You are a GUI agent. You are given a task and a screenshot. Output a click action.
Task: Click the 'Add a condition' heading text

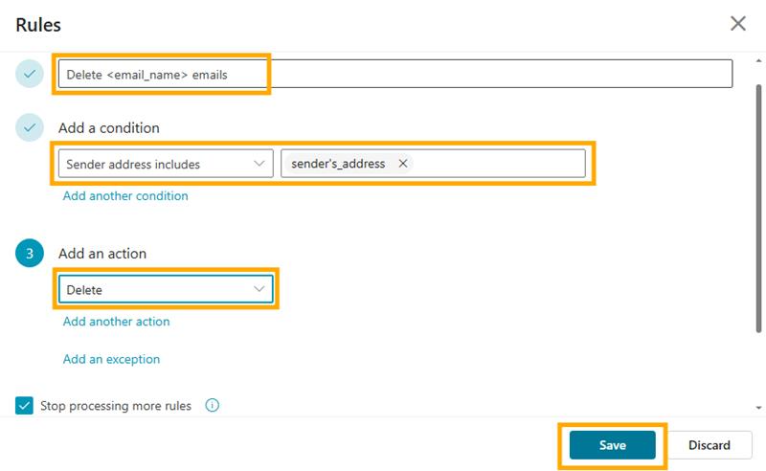[x=109, y=128]
